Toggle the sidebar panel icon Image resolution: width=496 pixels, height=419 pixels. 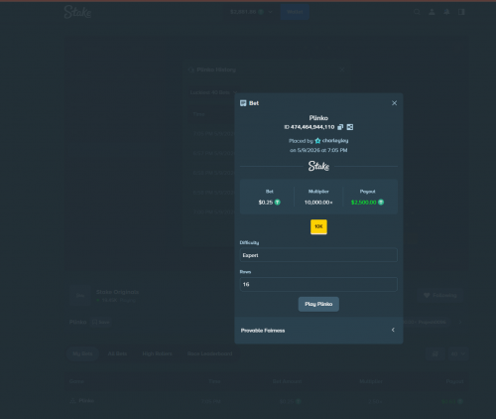(461, 12)
